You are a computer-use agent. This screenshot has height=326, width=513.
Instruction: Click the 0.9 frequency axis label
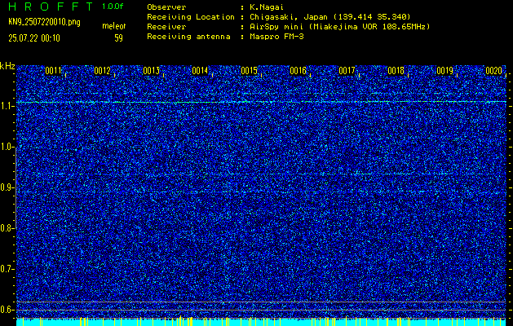pyautogui.click(x=7, y=187)
